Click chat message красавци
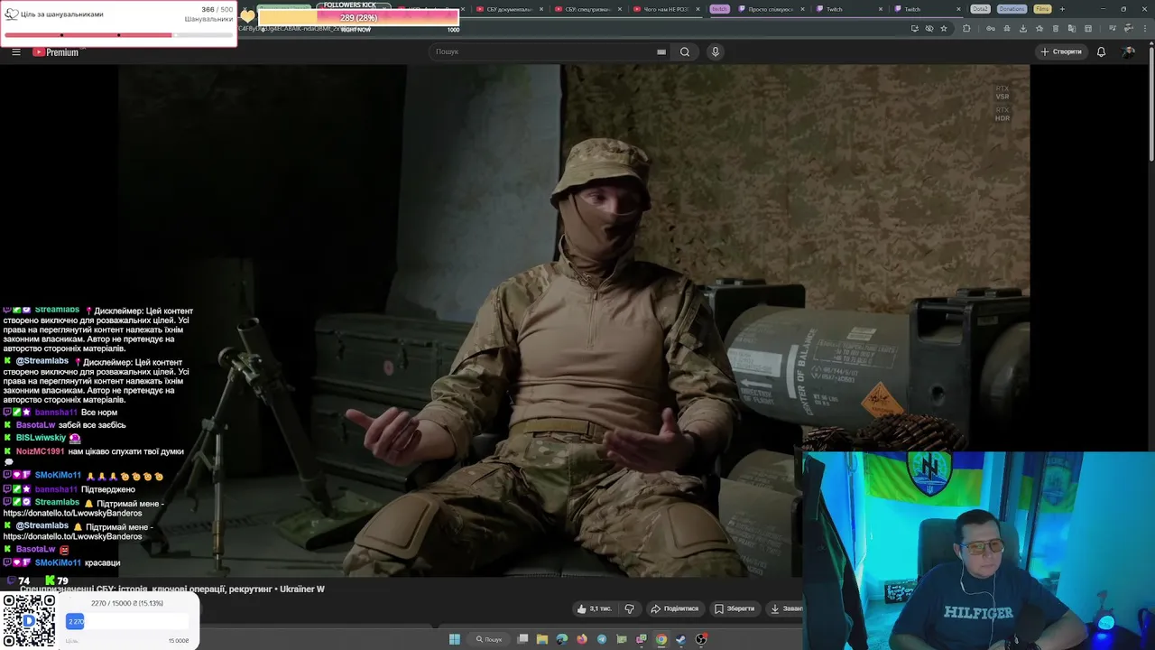Image resolution: width=1155 pixels, height=650 pixels. 102,562
